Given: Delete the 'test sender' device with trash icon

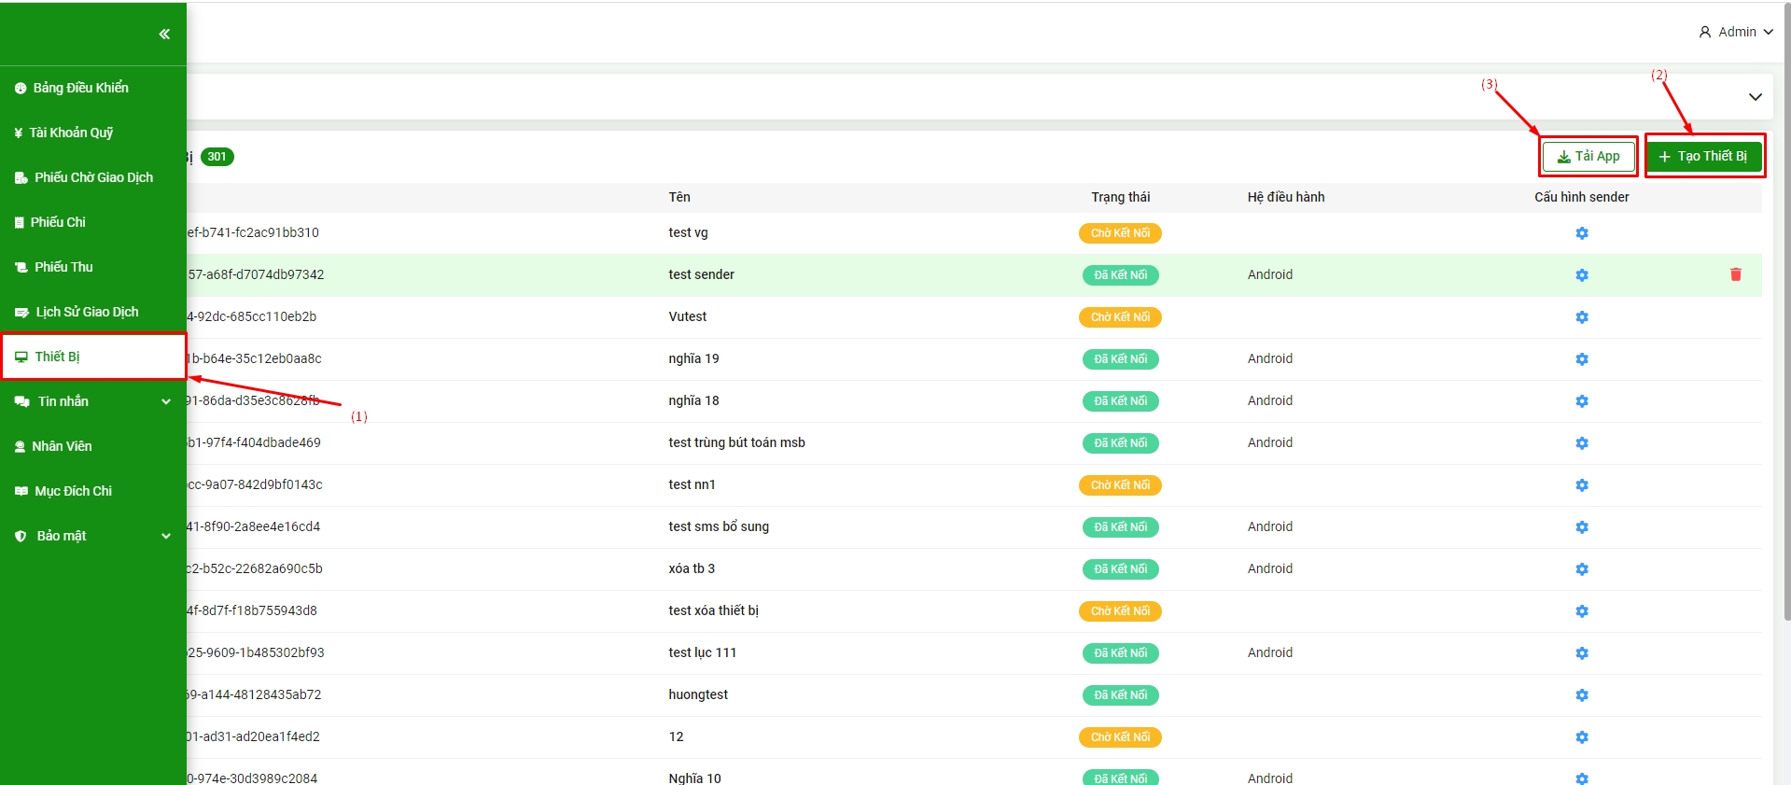Looking at the screenshot, I should click(x=1735, y=274).
